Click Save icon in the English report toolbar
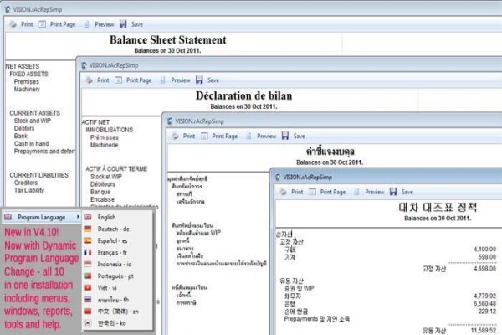Viewport: 502px width, 335px height. click(x=123, y=24)
